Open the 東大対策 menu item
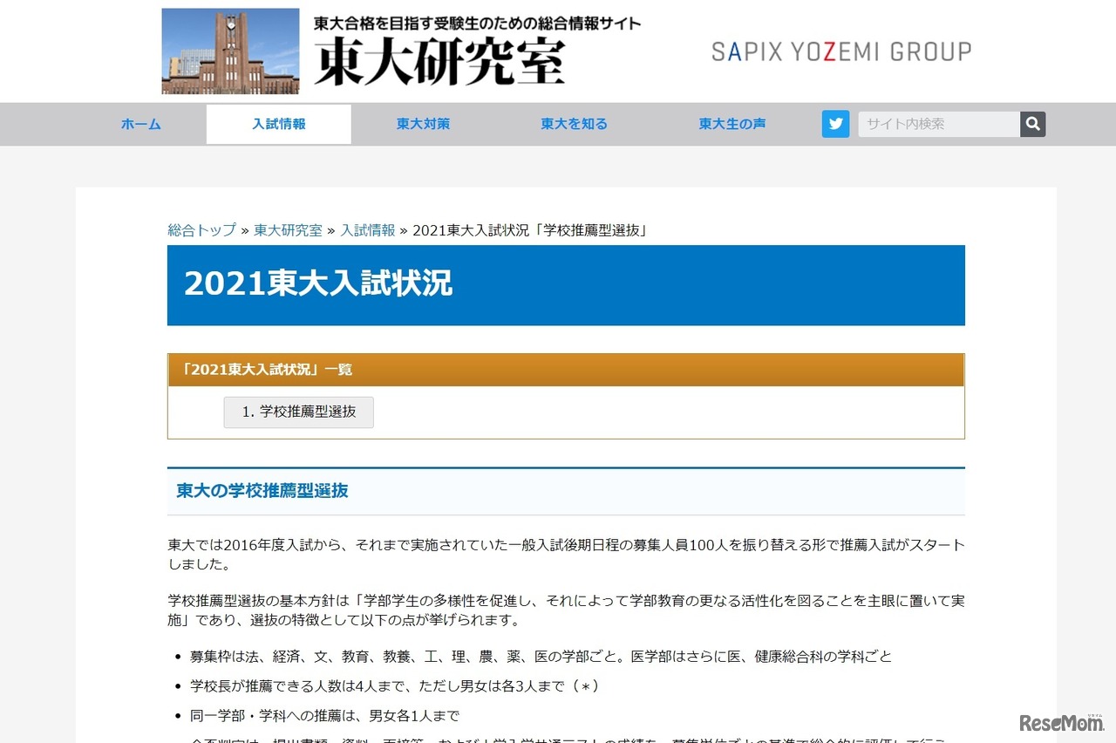Image resolution: width=1116 pixels, height=743 pixels. click(423, 124)
